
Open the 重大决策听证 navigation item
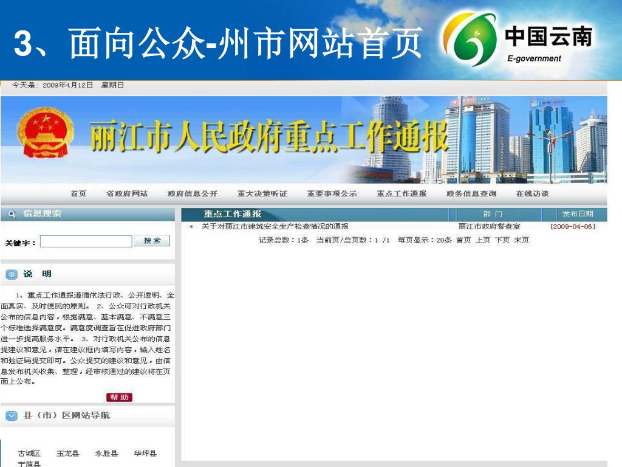(x=262, y=194)
